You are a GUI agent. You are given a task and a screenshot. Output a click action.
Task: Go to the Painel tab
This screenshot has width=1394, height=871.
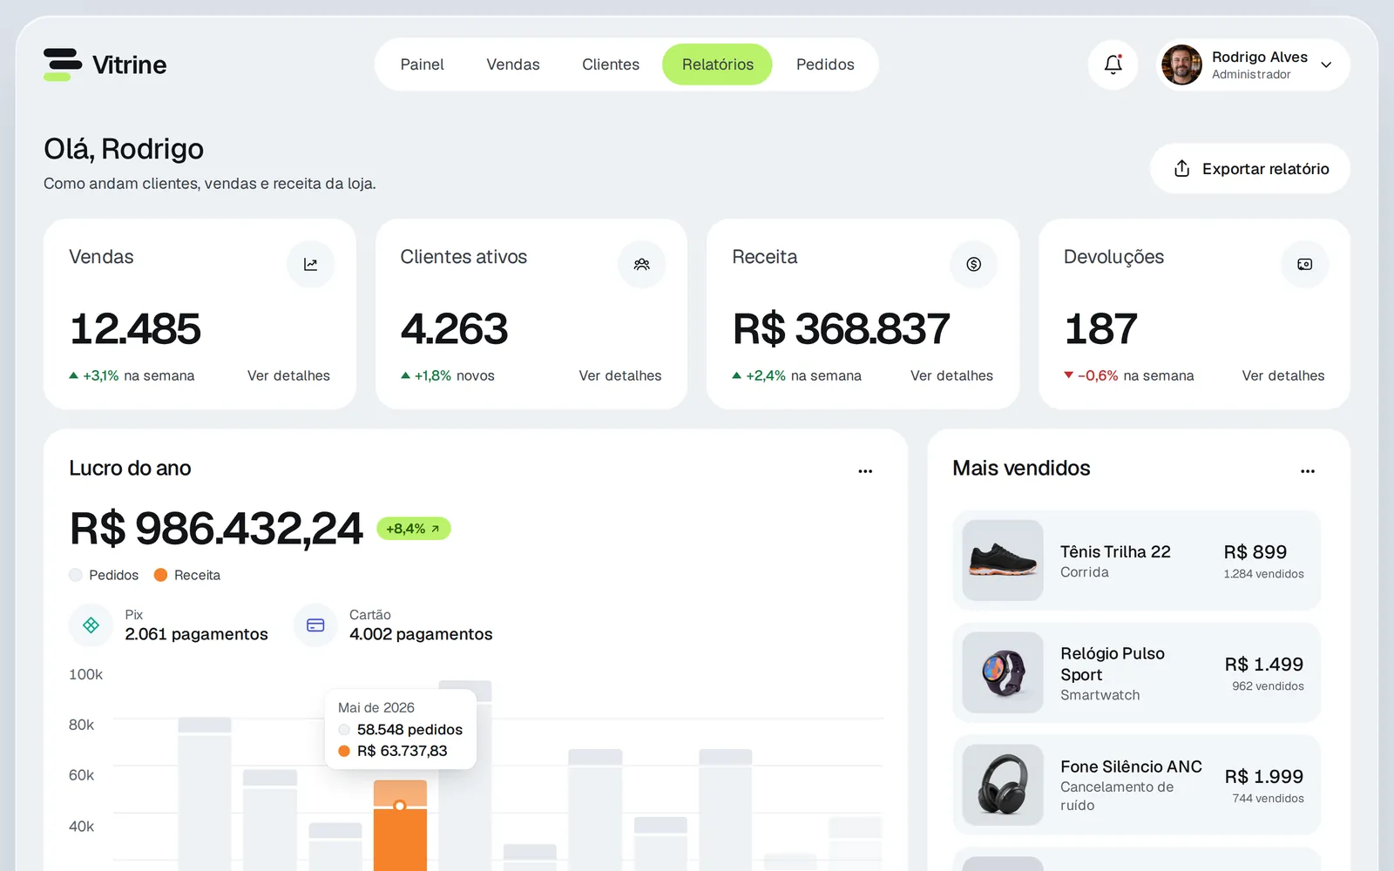click(422, 64)
